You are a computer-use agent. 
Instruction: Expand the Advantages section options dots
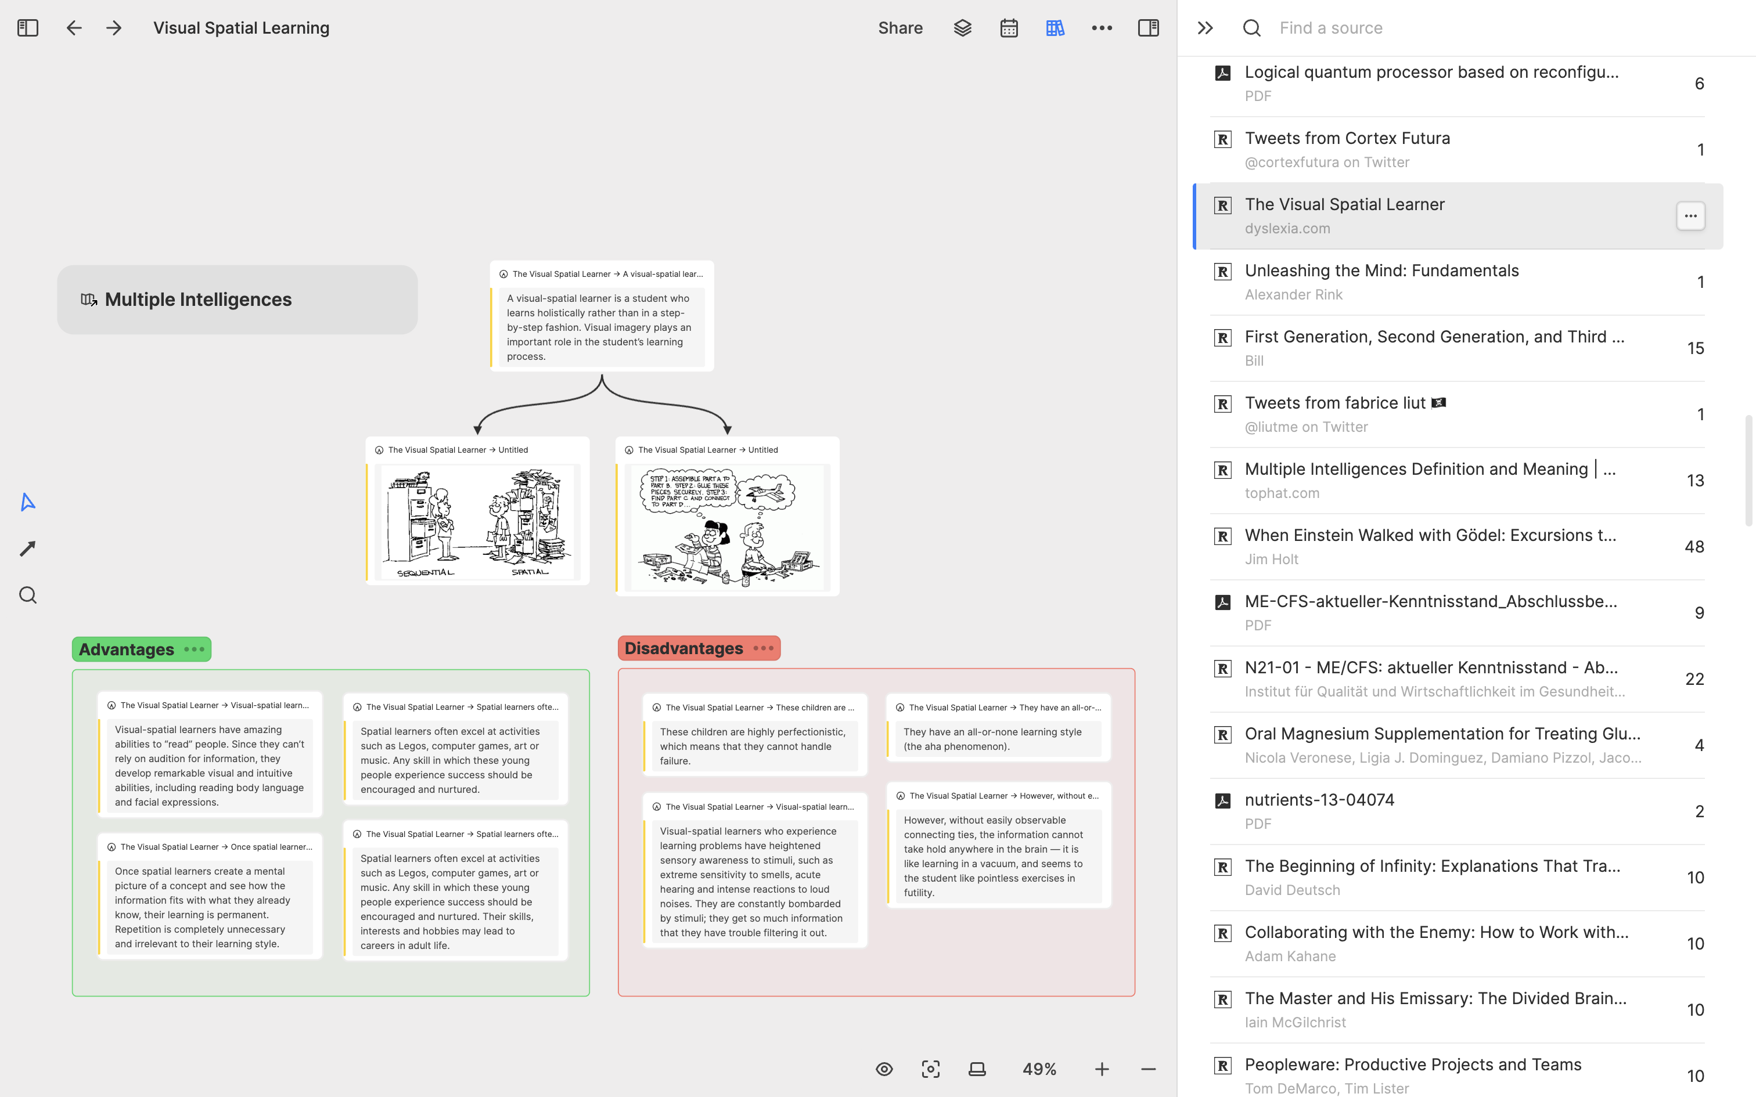[194, 649]
